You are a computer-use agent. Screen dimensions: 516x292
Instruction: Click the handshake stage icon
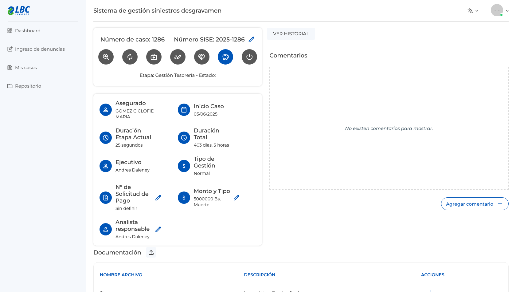[202, 57]
